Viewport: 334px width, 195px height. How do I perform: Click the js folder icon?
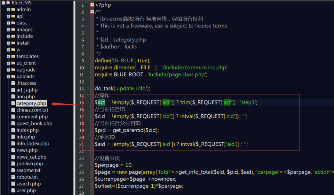click(x=13, y=50)
